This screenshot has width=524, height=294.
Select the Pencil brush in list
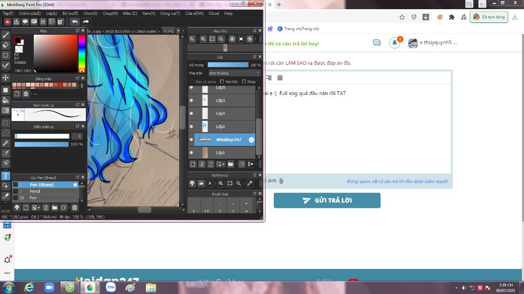46,191
